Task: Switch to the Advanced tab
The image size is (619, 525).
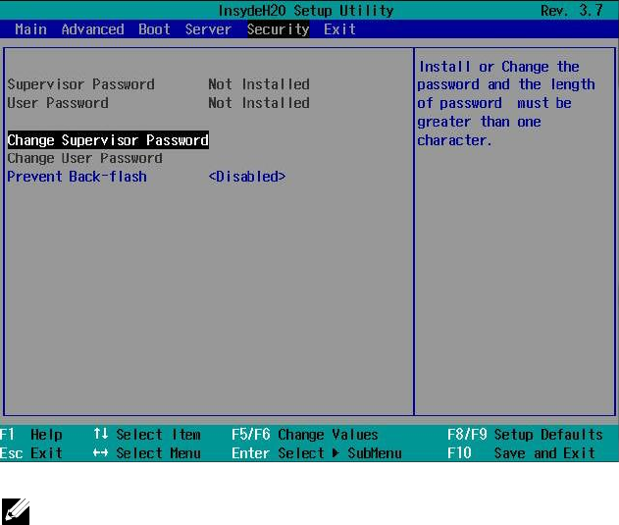Action: pos(93,29)
